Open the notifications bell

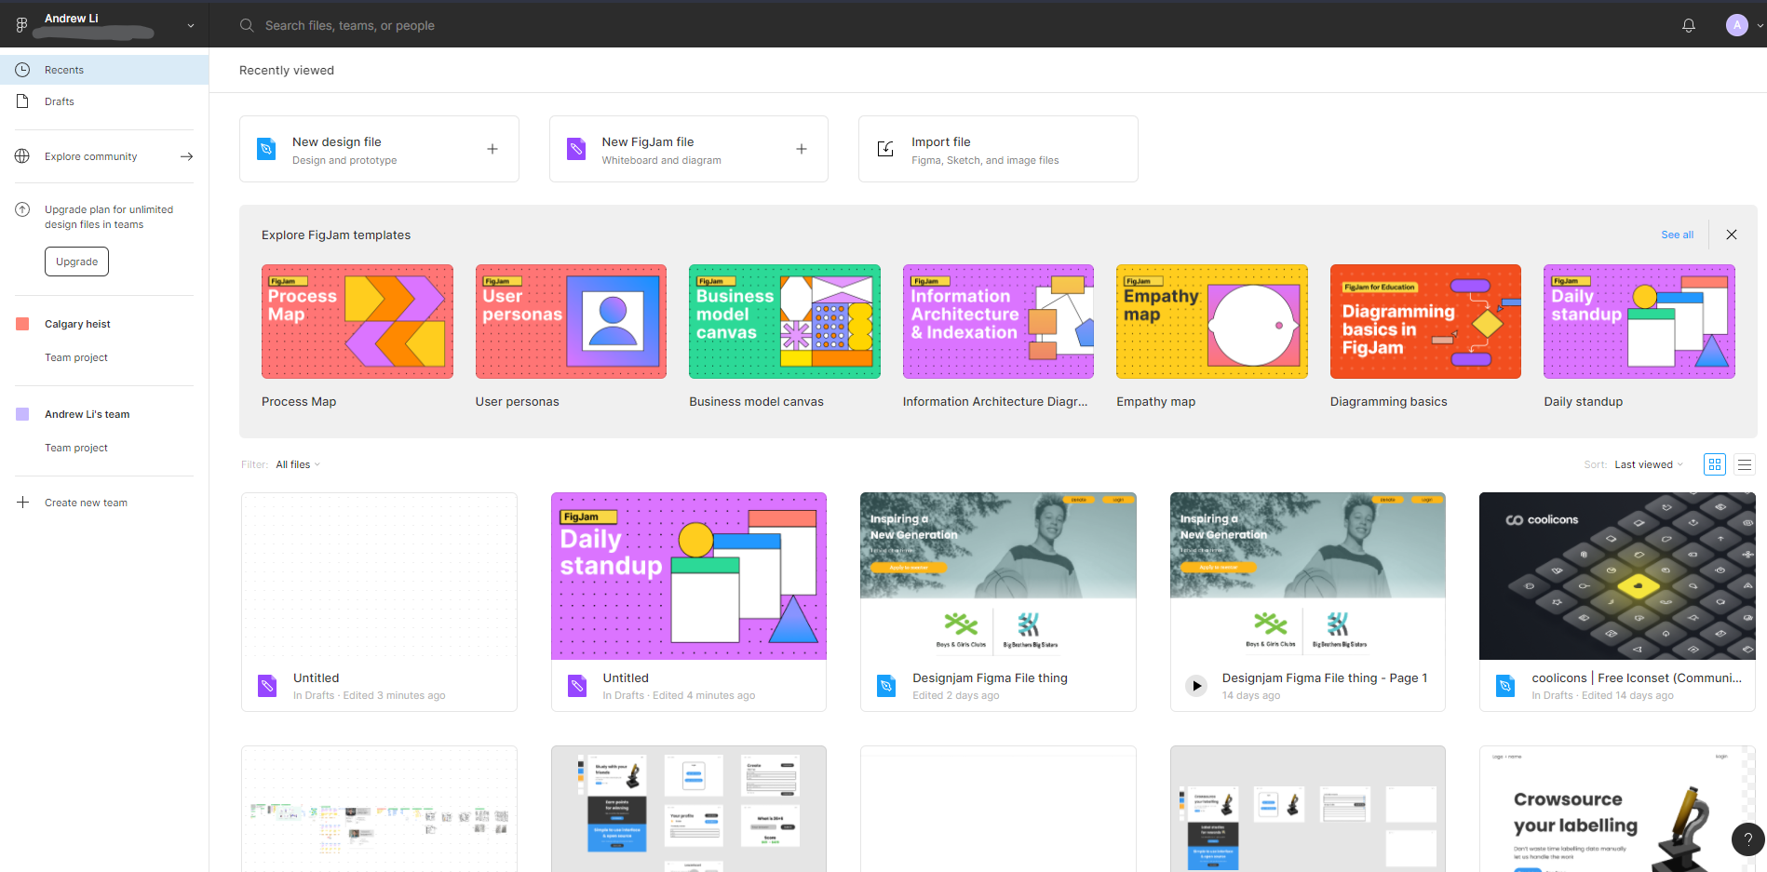[x=1688, y=26]
